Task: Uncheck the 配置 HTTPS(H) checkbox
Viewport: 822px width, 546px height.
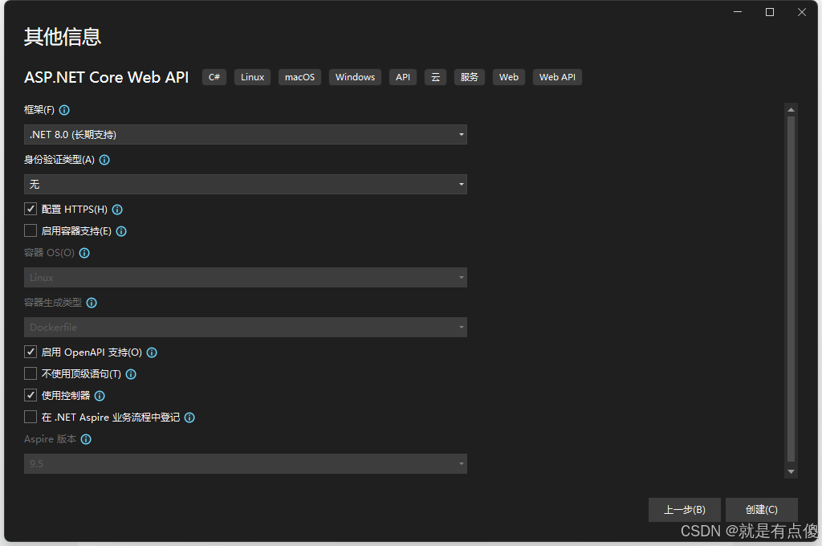Action: click(31, 210)
